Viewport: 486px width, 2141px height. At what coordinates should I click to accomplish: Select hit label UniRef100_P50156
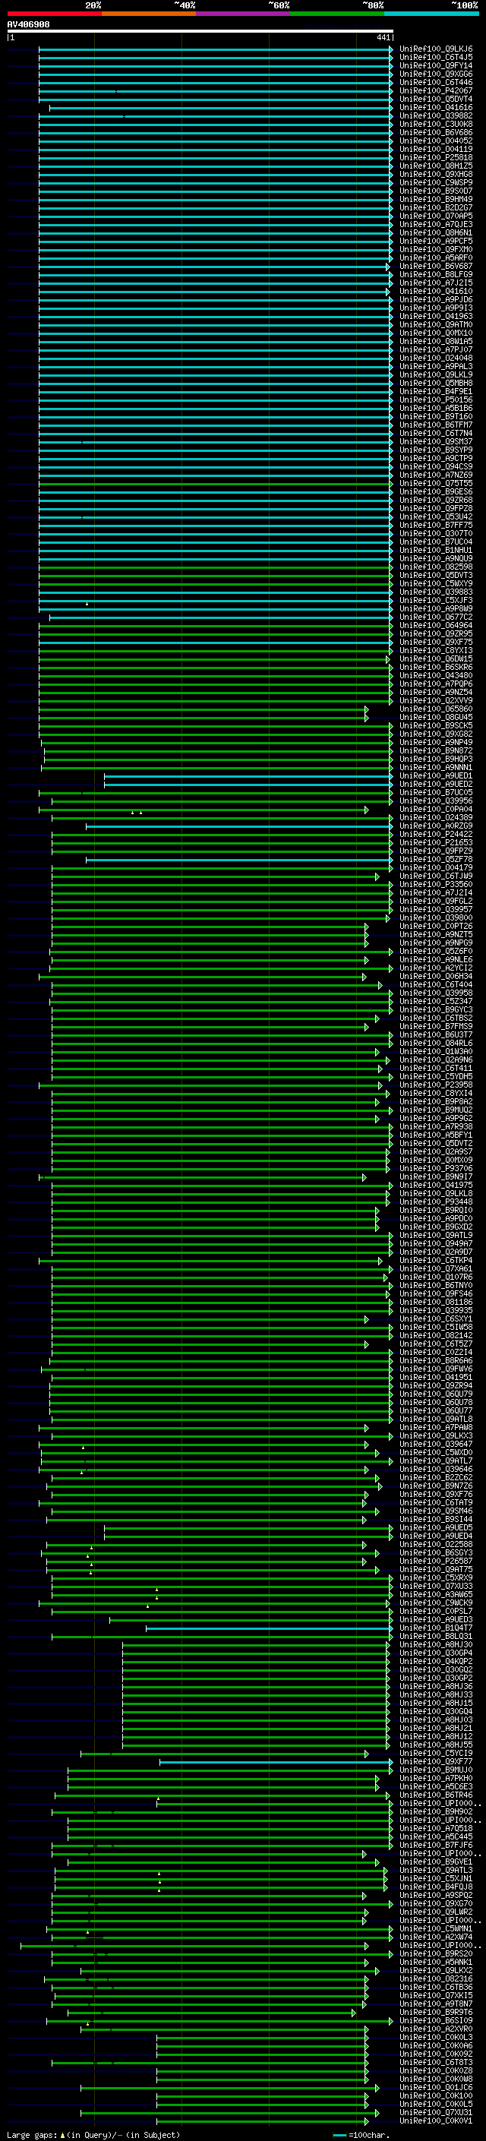436,399
